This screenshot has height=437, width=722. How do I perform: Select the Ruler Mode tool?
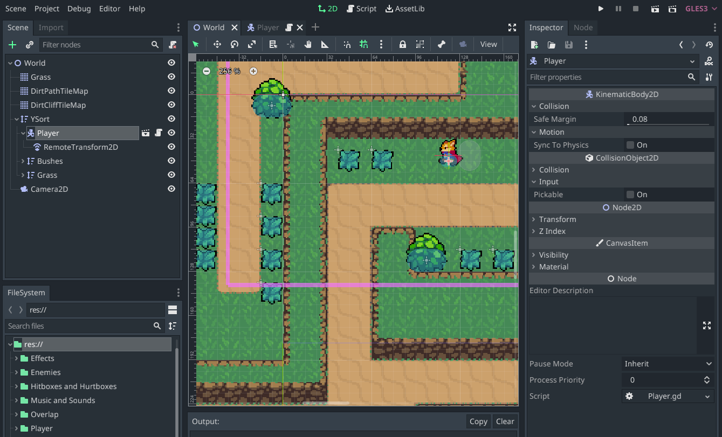click(x=325, y=44)
